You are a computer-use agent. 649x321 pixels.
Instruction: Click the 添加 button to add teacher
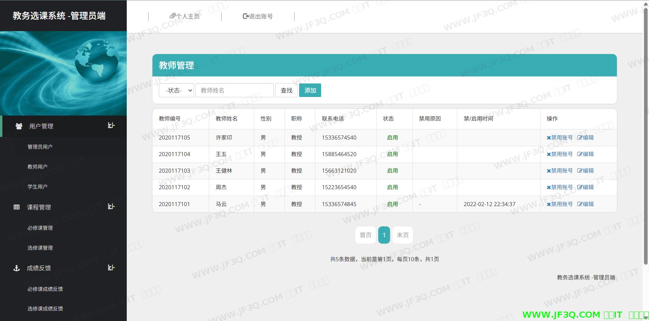point(310,90)
